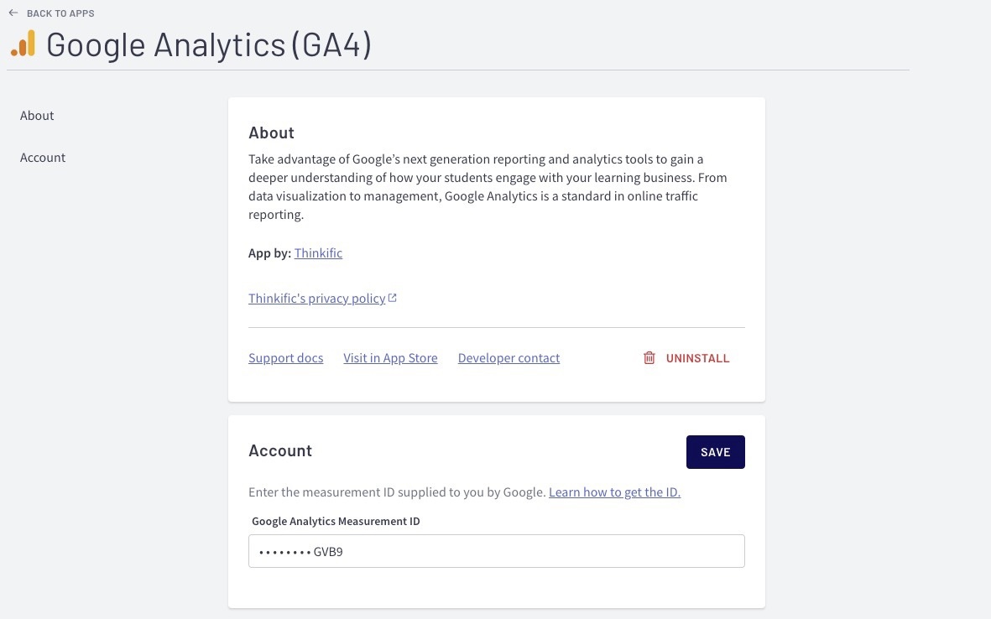This screenshot has height=619, width=991.
Task: Click the red UNINSTALL label
Action: [x=697, y=358]
